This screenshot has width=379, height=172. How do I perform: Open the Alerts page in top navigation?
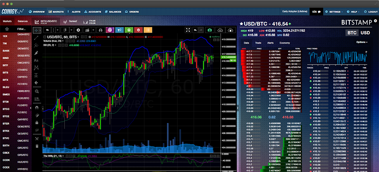click(x=74, y=12)
